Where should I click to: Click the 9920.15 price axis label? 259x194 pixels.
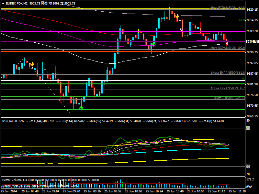pyautogui.click(x=252, y=10)
